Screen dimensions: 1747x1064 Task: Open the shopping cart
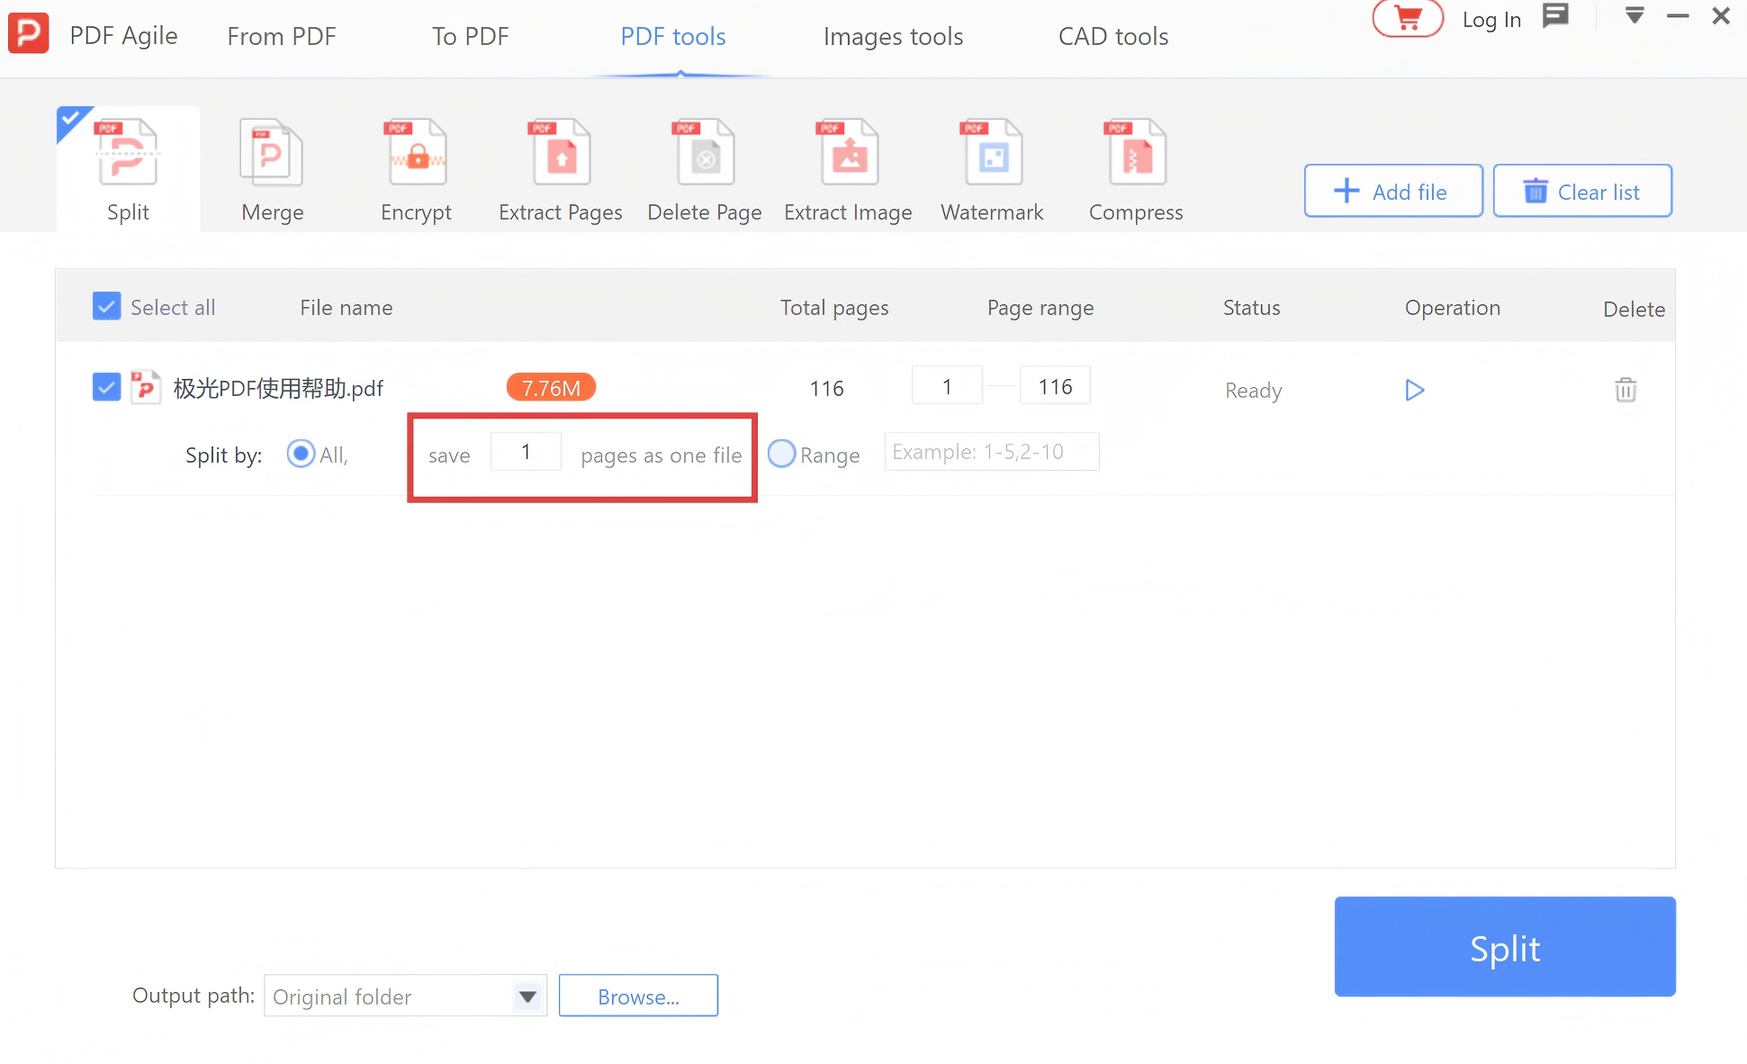click(x=1408, y=18)
